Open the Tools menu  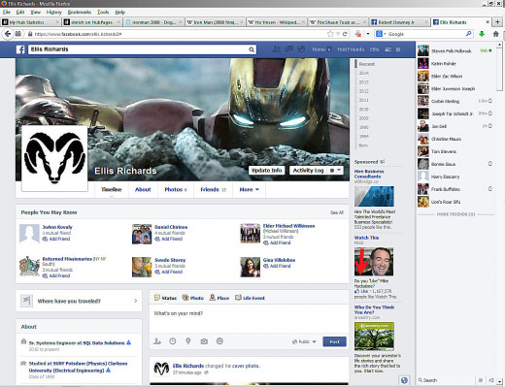[x=103, y=12]
